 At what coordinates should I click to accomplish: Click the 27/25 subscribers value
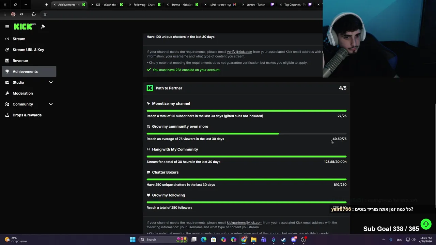[342, 116]
